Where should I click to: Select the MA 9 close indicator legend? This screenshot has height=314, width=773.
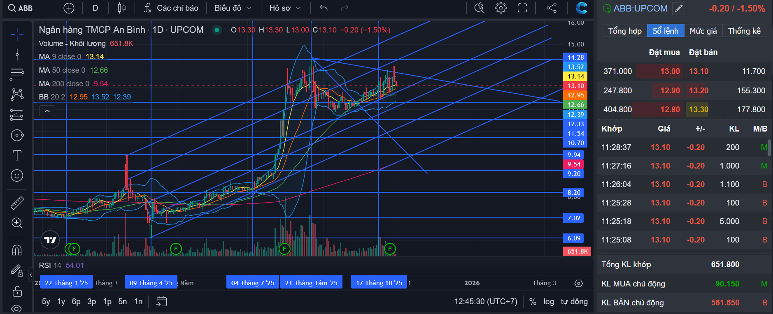coord(71,57)
